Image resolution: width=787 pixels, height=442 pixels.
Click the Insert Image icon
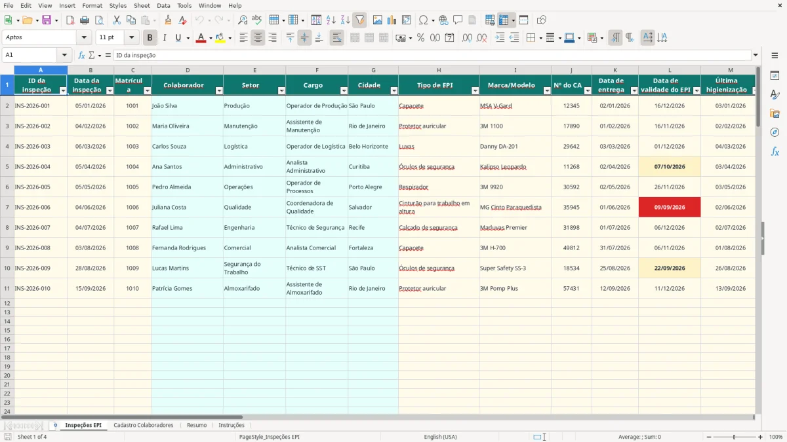[x=378, y=20]
